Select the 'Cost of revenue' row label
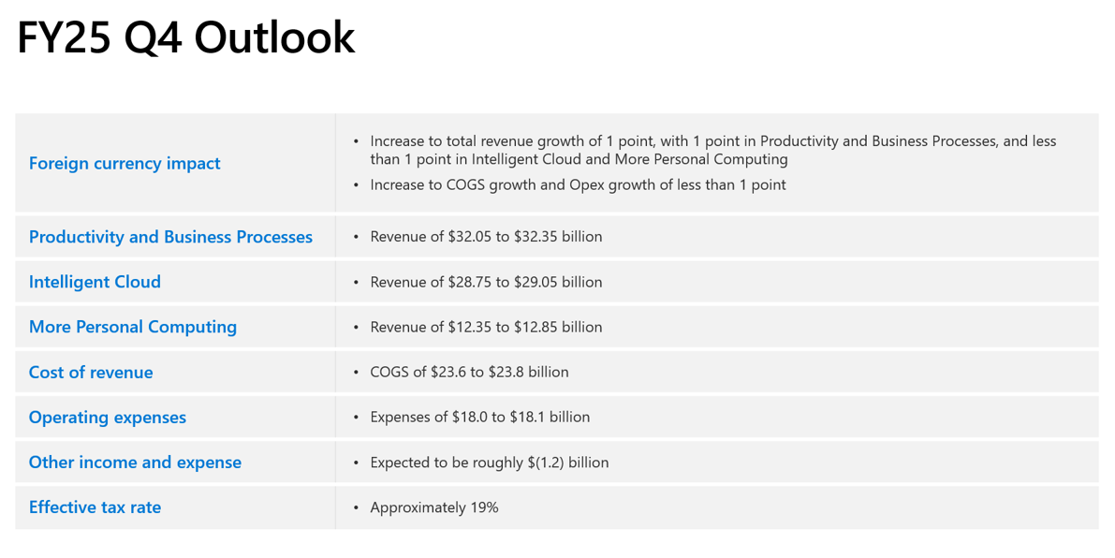The image size is (1115, 558). pos(91,373)
